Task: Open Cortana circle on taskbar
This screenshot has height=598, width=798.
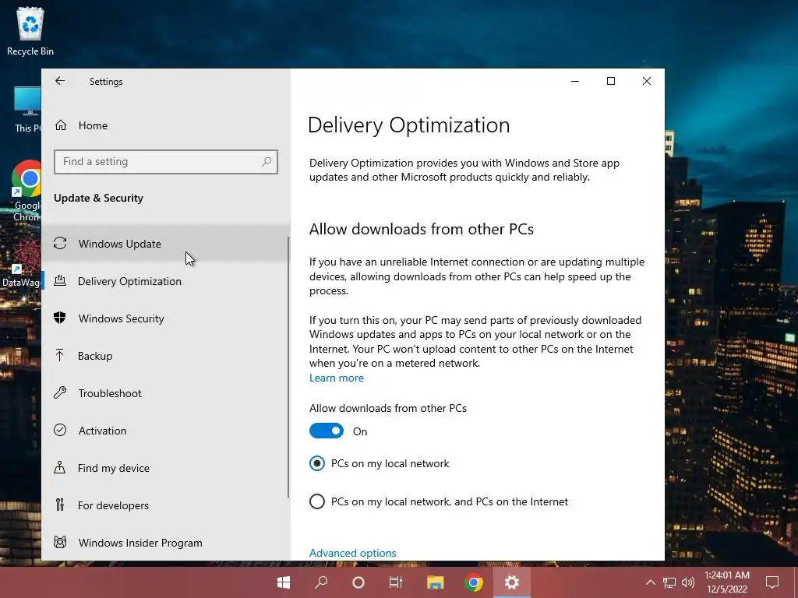Action: [358, 582]
